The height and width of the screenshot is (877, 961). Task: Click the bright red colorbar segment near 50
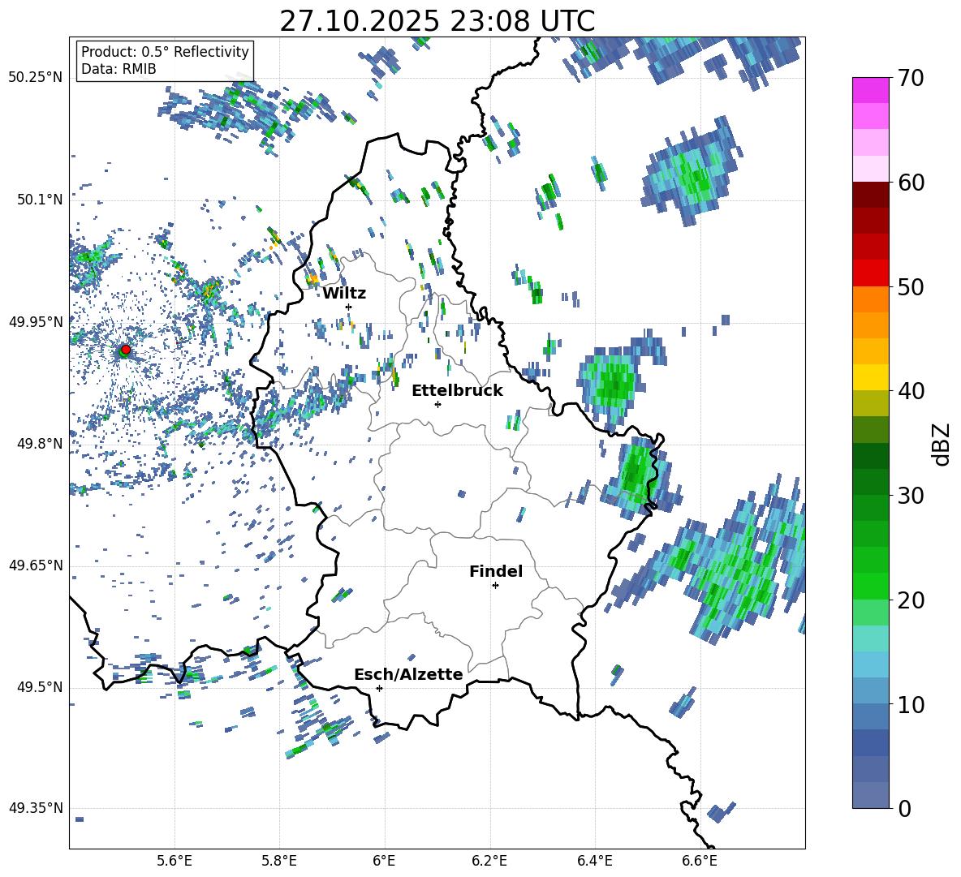click(871, 273)
